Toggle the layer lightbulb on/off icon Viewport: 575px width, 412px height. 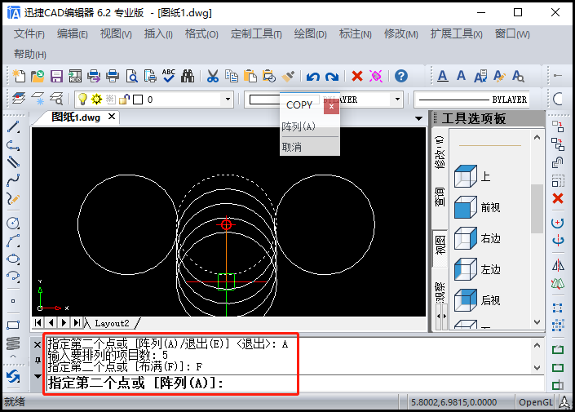point(83,99)
